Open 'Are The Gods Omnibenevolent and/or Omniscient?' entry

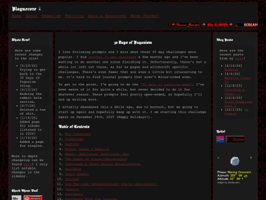pyautogui.click(x=111, y=184)
